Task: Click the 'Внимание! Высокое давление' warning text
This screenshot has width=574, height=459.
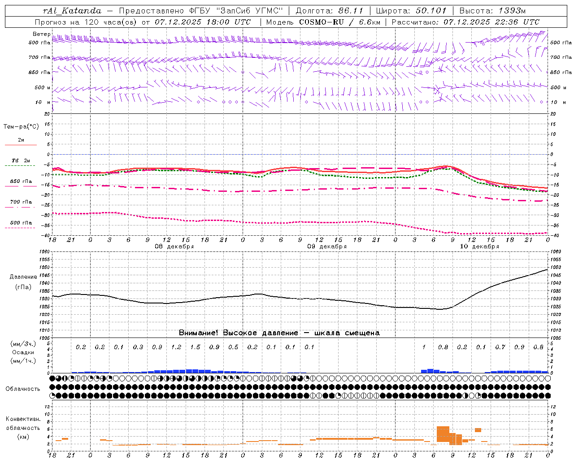Action: [238, 333]
